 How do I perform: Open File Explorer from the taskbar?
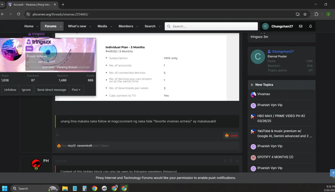pos(65,188)
